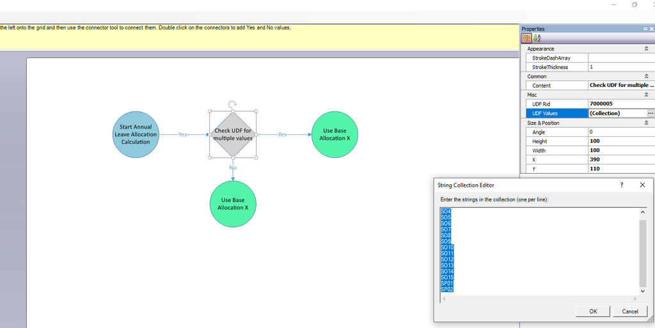
Task: Click the No connector label below diamond
Action: (x=233, y=168)
